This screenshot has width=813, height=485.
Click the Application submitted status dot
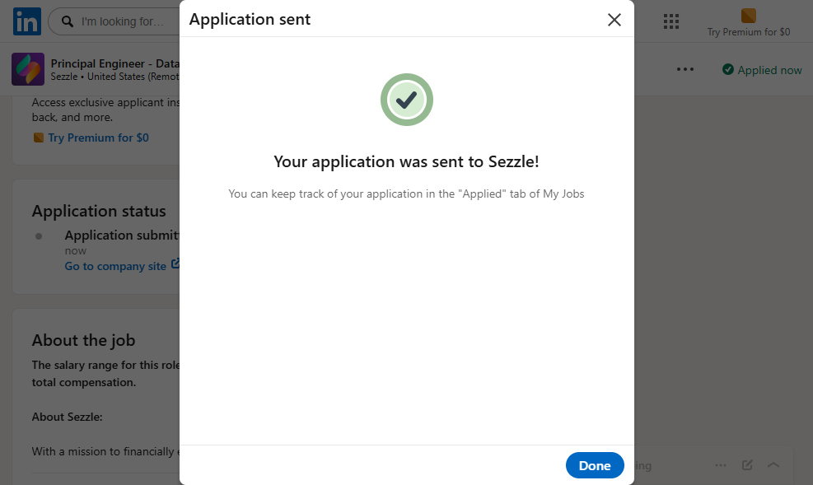click(39, 236)
